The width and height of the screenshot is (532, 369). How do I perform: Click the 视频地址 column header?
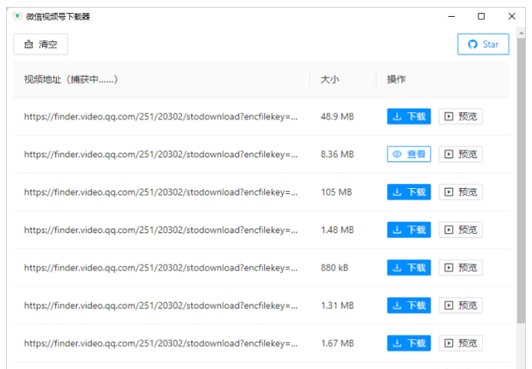click(71, 80)
